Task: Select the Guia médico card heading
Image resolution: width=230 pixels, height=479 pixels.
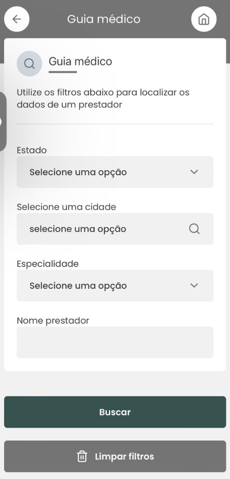Action: pos(80,62)
